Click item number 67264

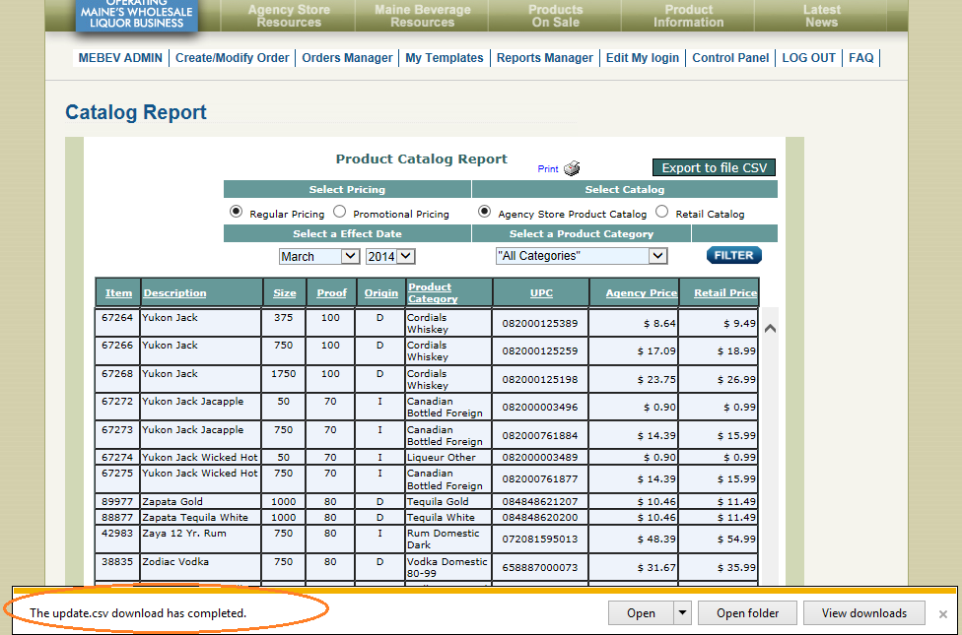[x=117, y=317]
